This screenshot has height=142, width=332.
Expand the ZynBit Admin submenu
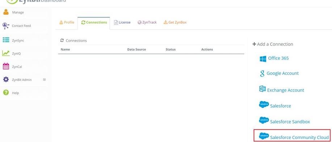pyautogui.click(x=44, y=80)
